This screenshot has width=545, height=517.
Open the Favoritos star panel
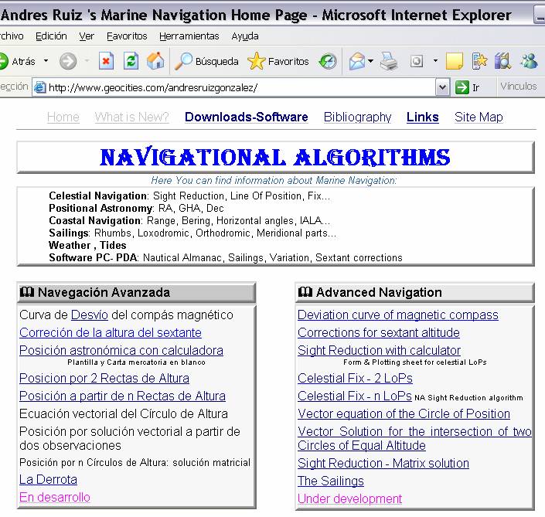coord(278,61)
